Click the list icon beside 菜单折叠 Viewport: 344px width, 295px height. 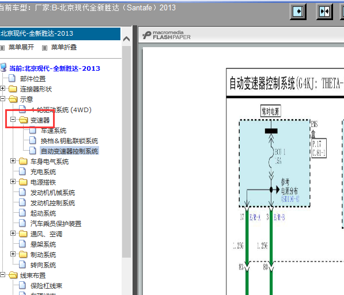44,48
